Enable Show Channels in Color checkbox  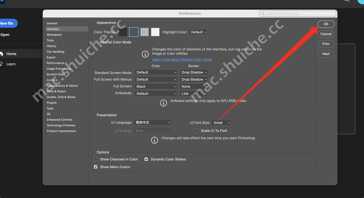click(96, 159)
